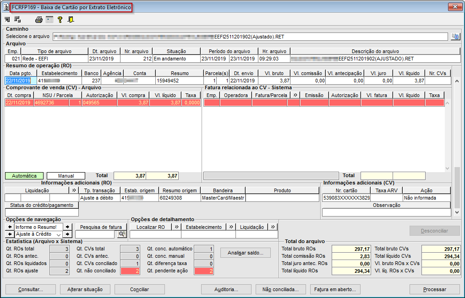
Task: Click the cascading windows toolbar icon
Action: pos(17,20)
